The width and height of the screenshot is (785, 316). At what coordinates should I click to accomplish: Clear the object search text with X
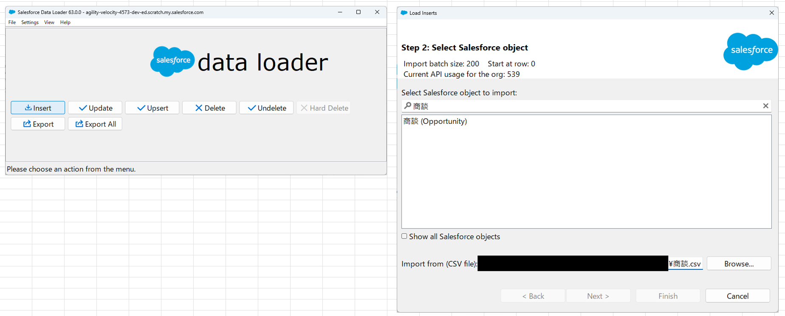click(x=765, y=106)
